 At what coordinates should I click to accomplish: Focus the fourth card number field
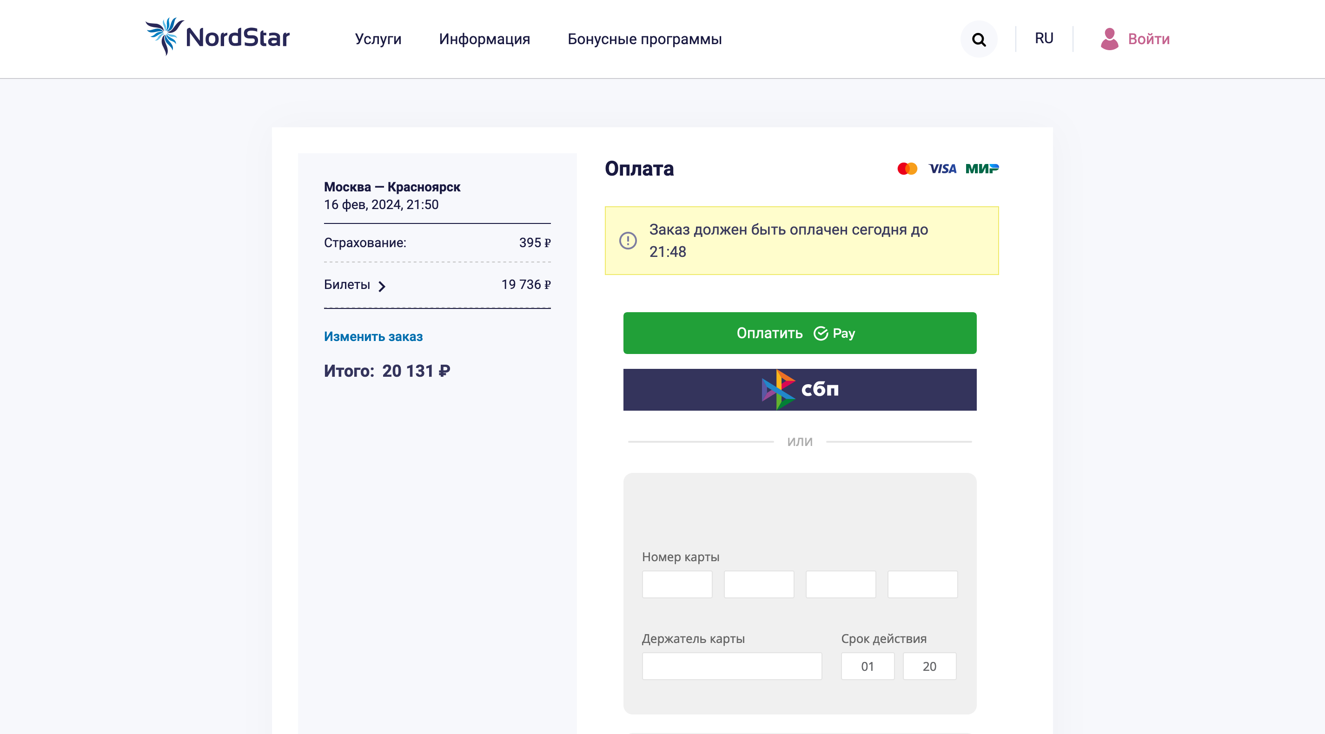(922, 584)
